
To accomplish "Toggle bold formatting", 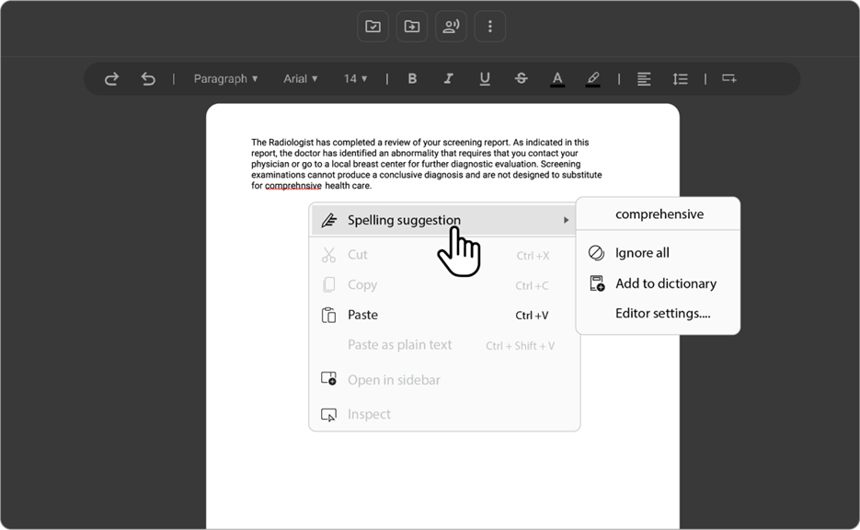I will pos(412,79).
